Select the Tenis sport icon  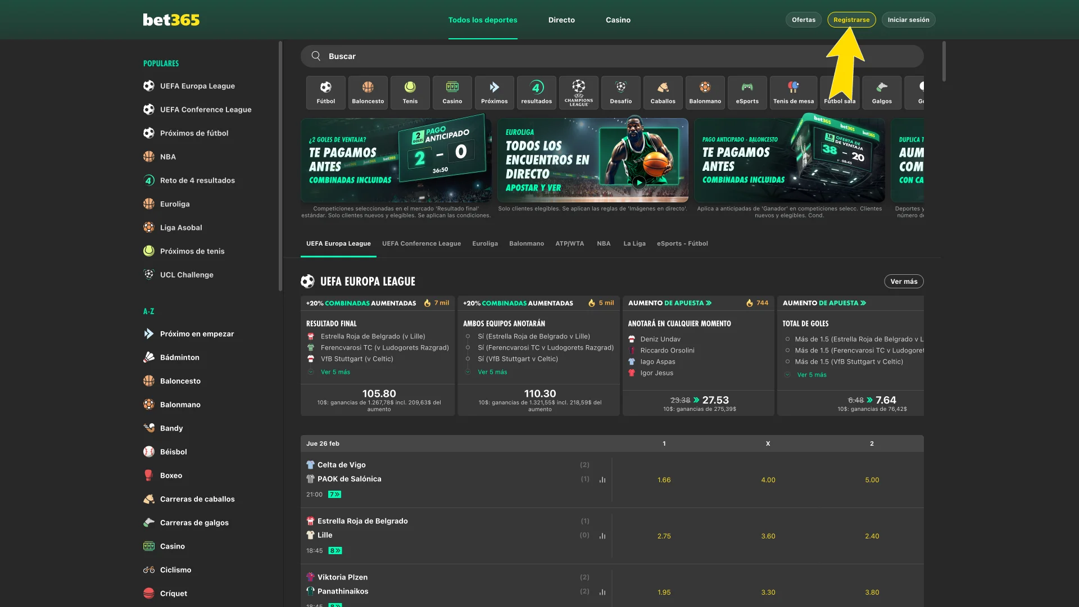tap(410, 92)
